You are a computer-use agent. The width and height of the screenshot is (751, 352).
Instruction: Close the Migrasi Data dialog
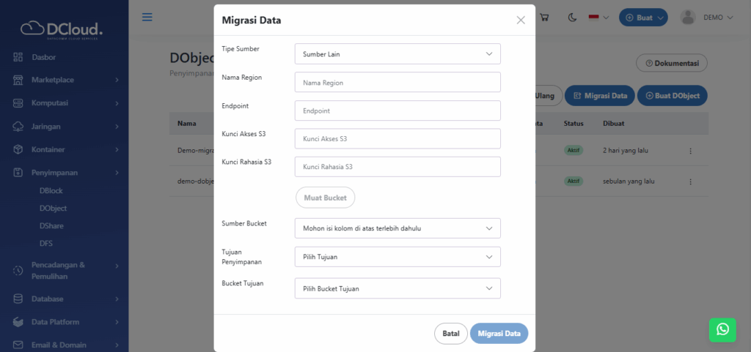click(x=521, y=20)
